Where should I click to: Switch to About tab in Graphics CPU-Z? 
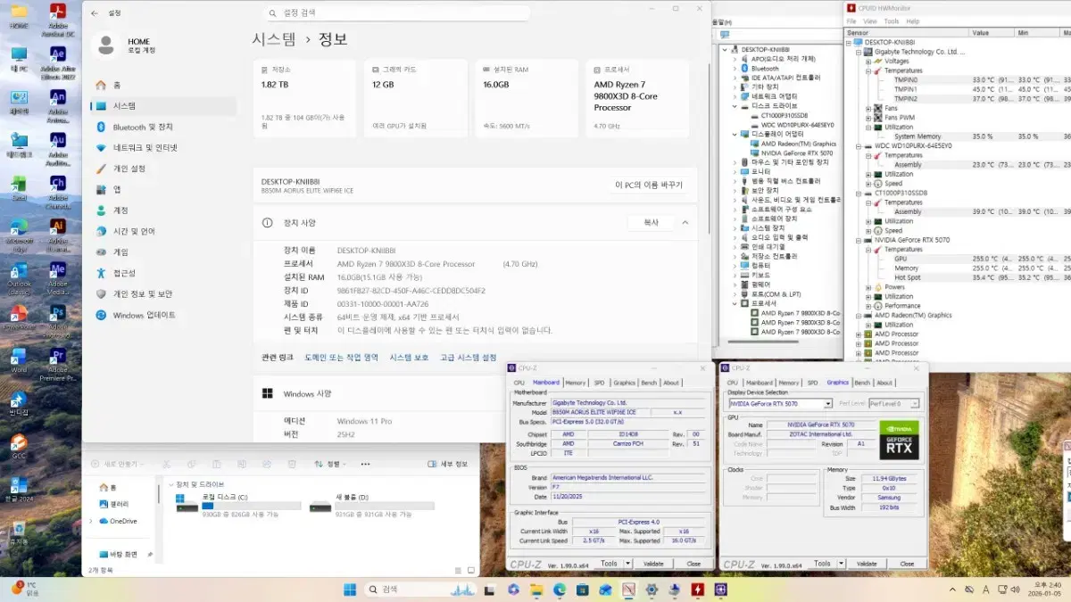click(x=884, y=383)
